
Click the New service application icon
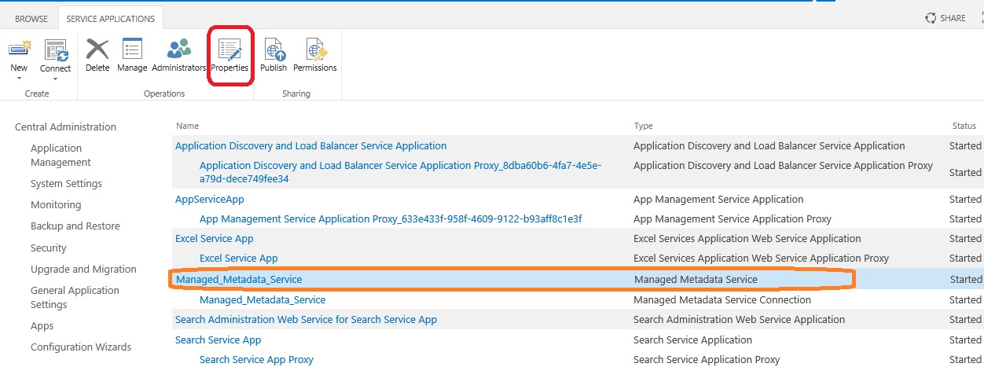coord(19,50)
